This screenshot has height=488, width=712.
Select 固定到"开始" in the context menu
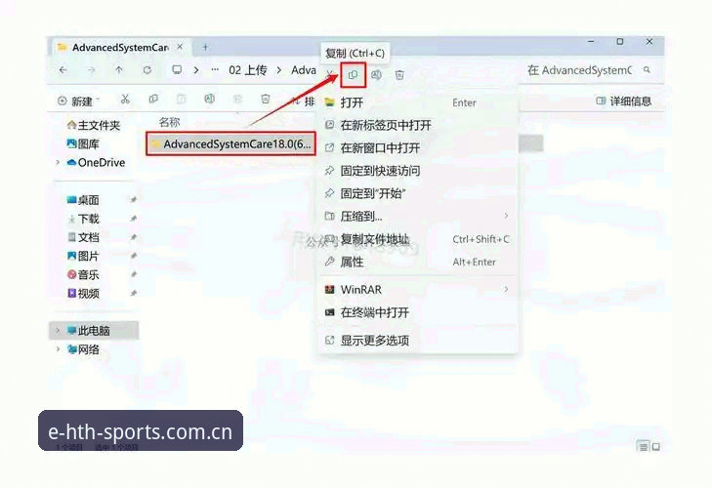click(x=418, y=193)
